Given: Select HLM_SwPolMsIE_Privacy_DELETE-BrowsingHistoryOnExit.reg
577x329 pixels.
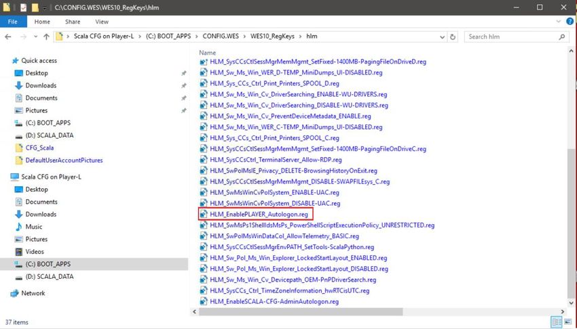Looking at the screenshot, I should coord(293,171).
